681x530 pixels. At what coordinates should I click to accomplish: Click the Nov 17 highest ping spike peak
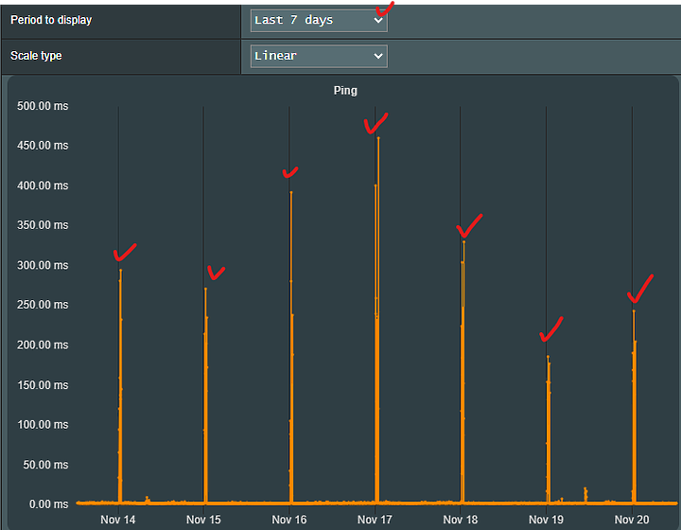(378, 138)
